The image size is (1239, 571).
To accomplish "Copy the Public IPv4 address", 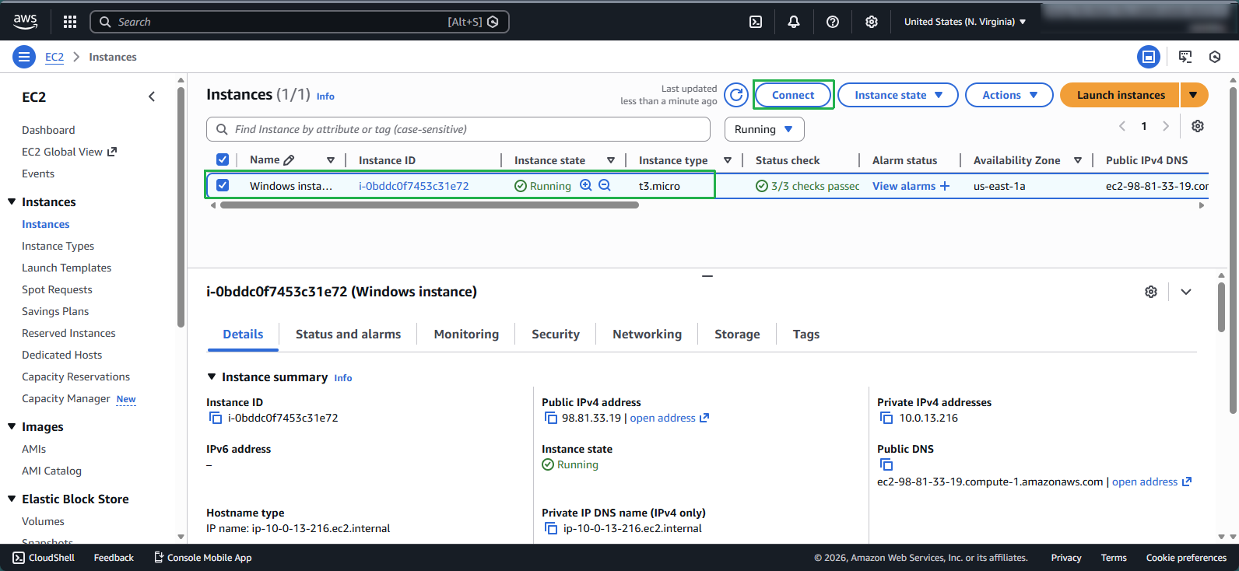I will (x=551, y=419).
